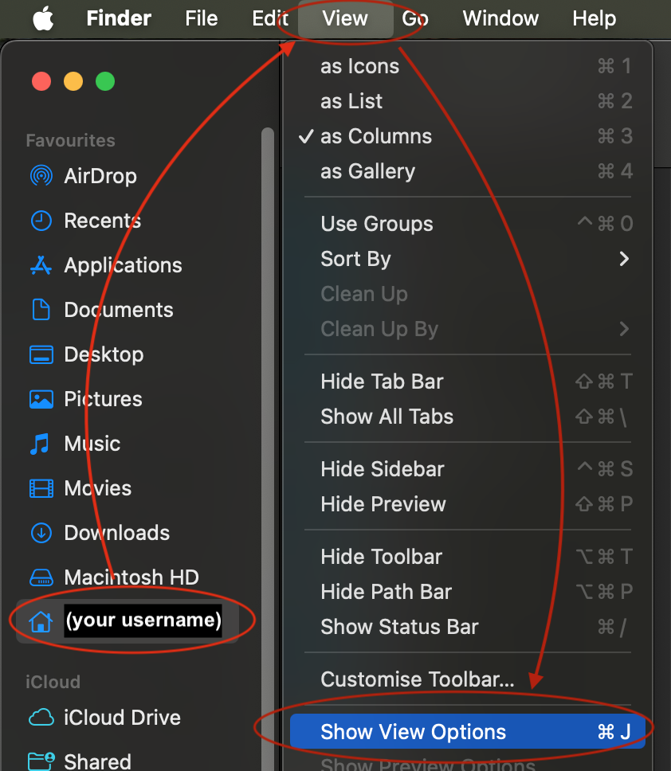Click the Shared folder icon
Viewport: 671px width, 771px height.
41,761
